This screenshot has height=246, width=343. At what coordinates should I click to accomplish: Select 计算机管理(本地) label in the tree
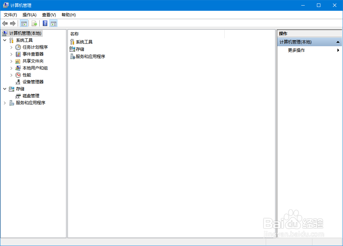pyautogui.click(x=25, y=33)
